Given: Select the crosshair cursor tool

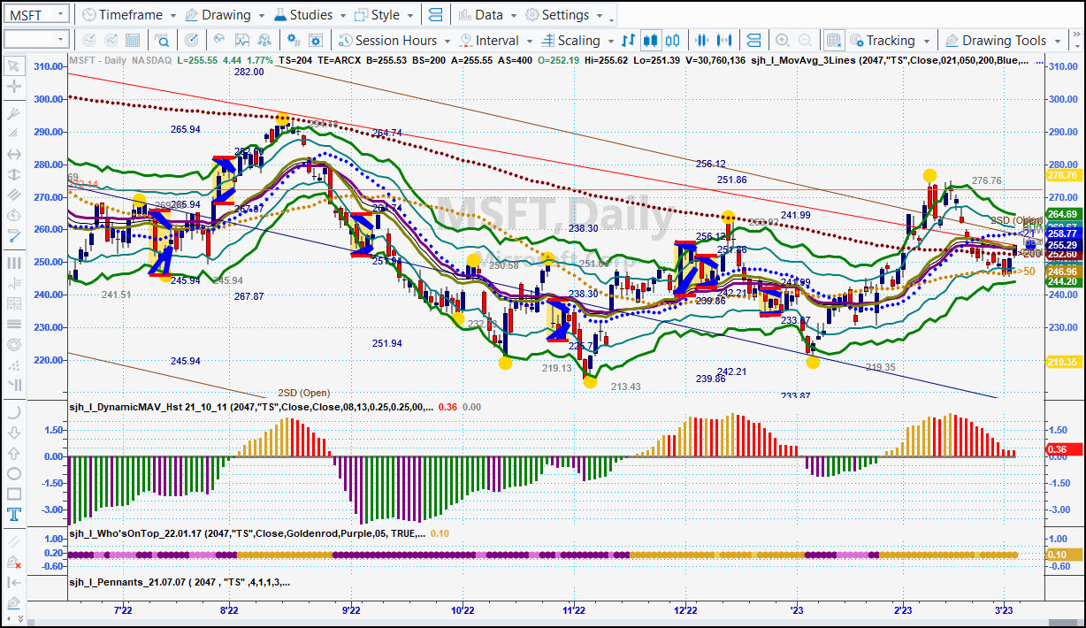Looking at the screenshot, I should coord(14,86).
